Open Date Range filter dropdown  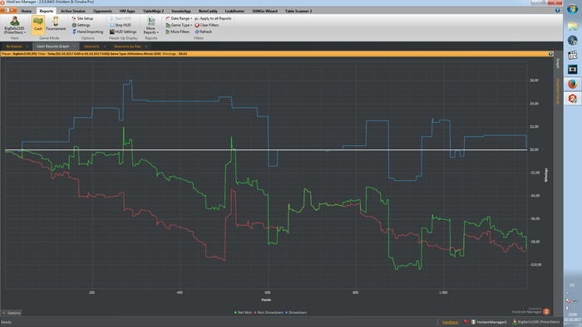click(x=179, y=18)
